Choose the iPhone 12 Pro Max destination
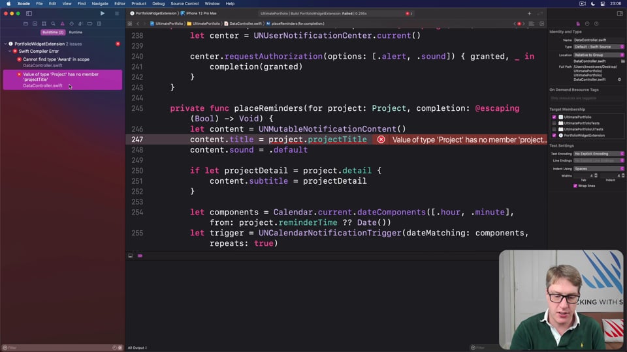This screenshot has width=627, height=352. [x=199, y=13]
